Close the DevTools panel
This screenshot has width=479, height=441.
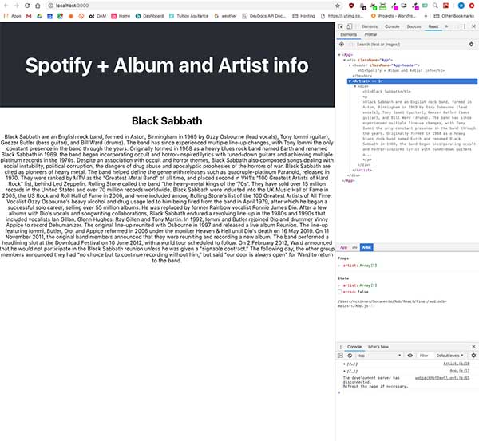473,26
